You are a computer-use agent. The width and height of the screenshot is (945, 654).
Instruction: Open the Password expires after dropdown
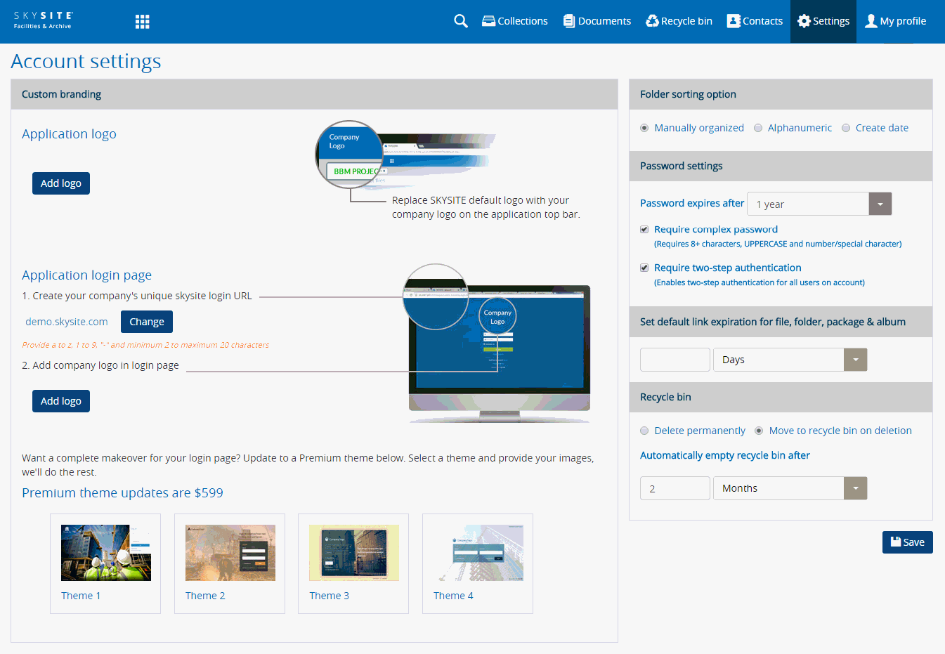point(819,204)
